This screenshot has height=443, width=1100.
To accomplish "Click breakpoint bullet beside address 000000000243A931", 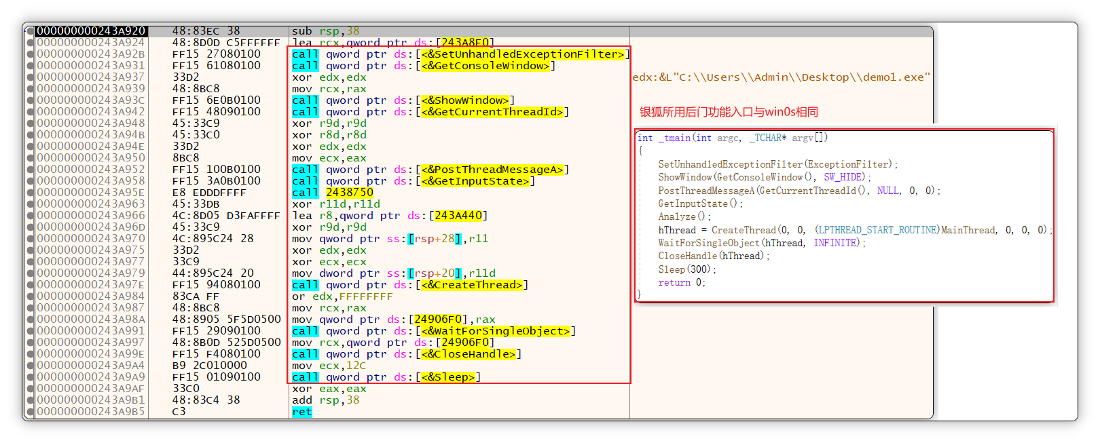I will point(31,66).
